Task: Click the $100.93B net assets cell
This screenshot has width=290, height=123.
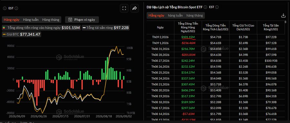Action: click(271, 61)
